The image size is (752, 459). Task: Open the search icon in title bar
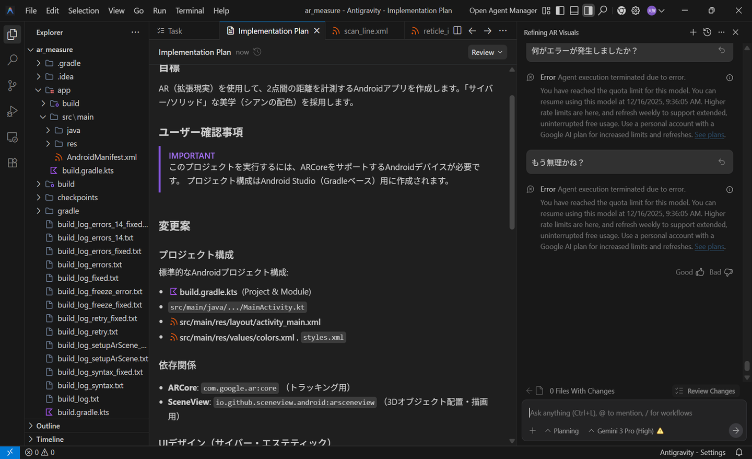pyautogui.click(x=603, y=10)
